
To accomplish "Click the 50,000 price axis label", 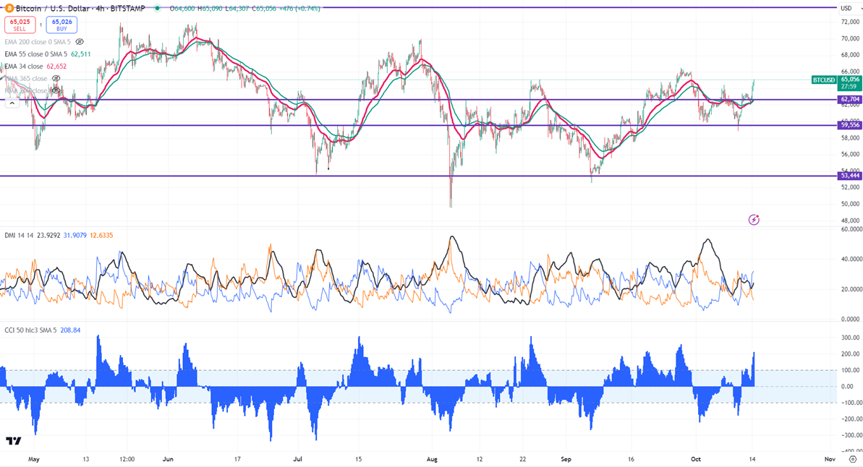I will click(851, 204).
